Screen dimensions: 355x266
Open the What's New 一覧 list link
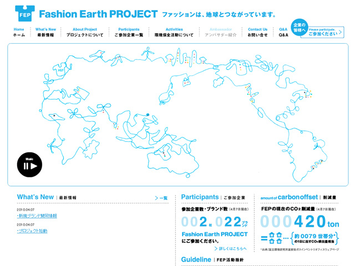click(x=161, y=198)
